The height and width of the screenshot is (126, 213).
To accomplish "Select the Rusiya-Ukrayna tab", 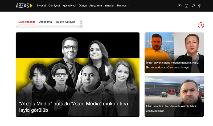I will 65,22.
